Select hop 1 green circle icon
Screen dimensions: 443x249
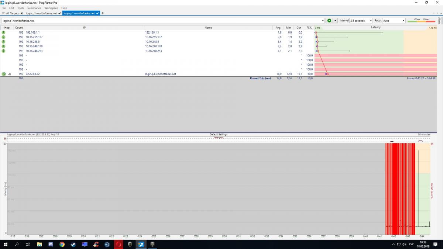tap(3, 32)
